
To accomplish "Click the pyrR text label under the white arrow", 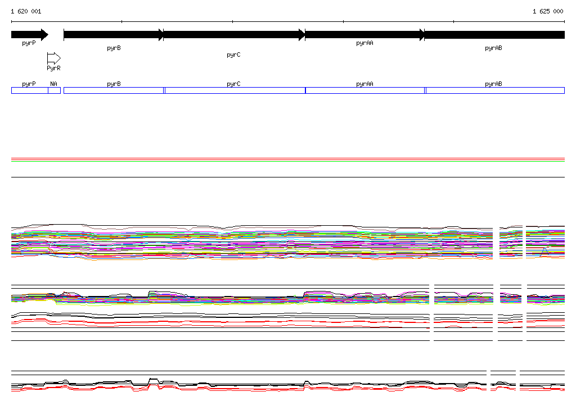I will (53, 68).
